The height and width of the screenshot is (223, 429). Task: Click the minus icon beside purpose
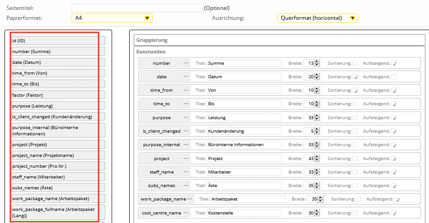click(x=186, y=117)
